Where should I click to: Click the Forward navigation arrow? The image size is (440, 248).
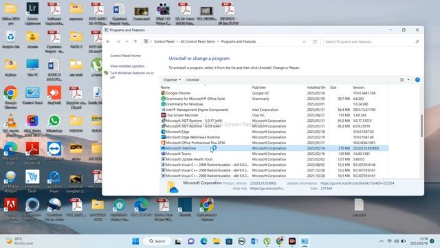[x=118, y=41]
